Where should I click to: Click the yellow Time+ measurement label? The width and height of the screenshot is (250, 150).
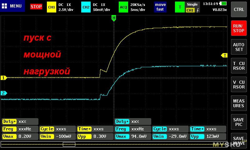pyautogui.click(x=84, y=129)
